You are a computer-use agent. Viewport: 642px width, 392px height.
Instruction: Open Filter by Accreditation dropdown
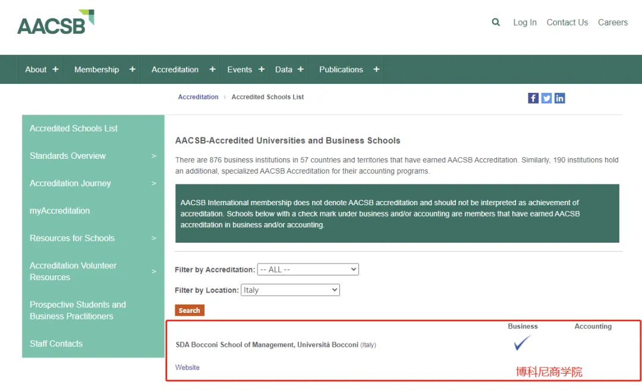coord(308,269)
